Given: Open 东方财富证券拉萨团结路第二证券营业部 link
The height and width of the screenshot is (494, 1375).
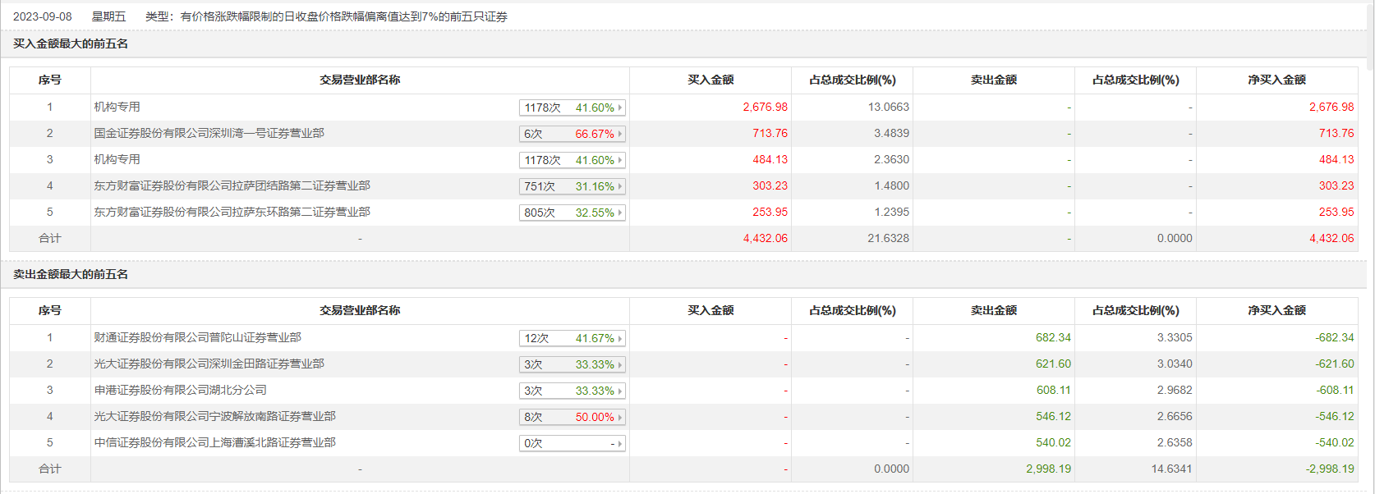Looking at the screenshot, I should click(232, 185).
